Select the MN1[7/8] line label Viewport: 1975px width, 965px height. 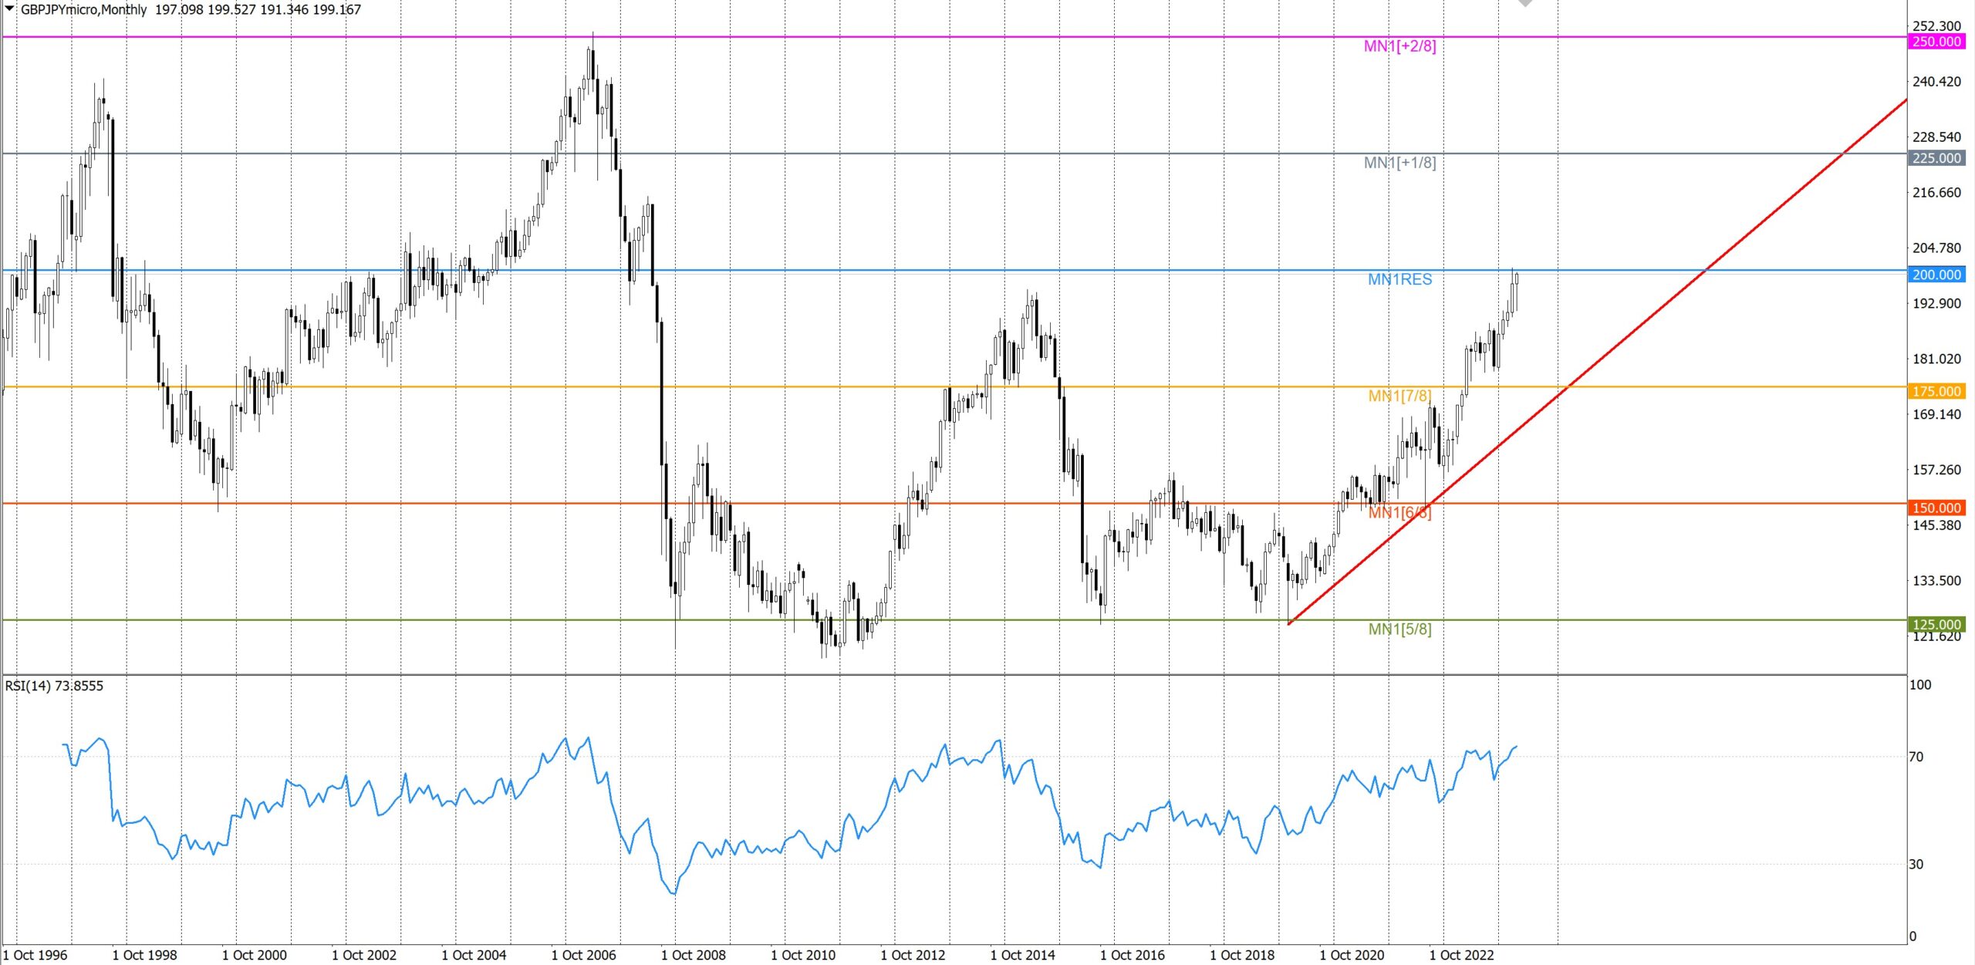tap(1399, 396)
